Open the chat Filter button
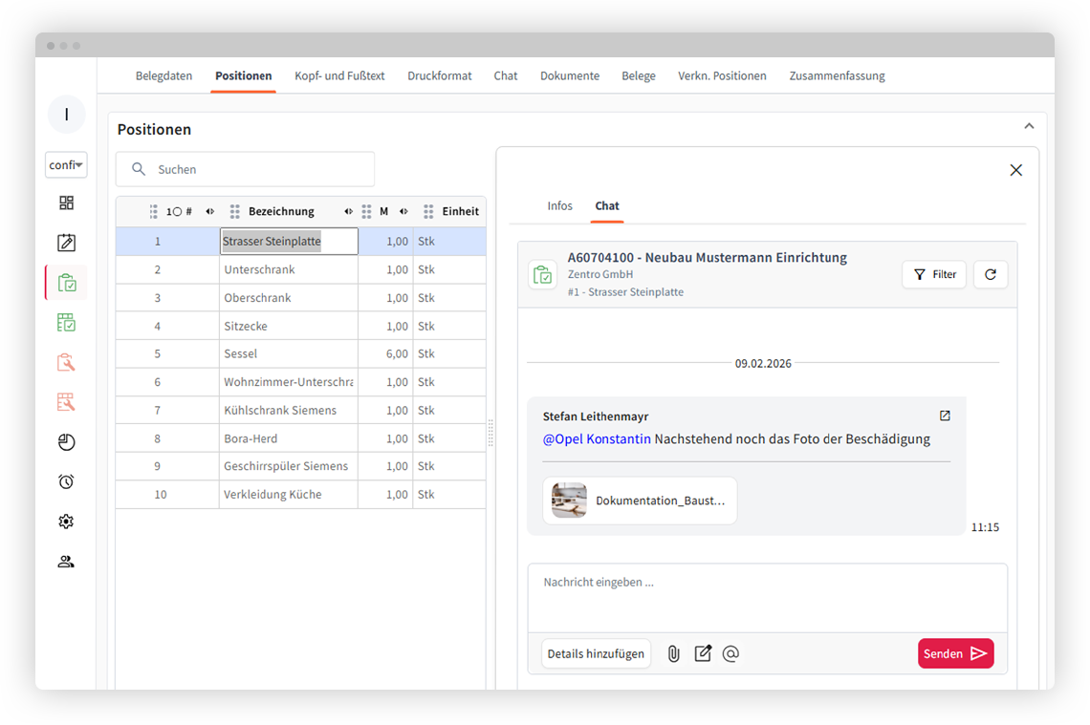 [x=934, y=275]
